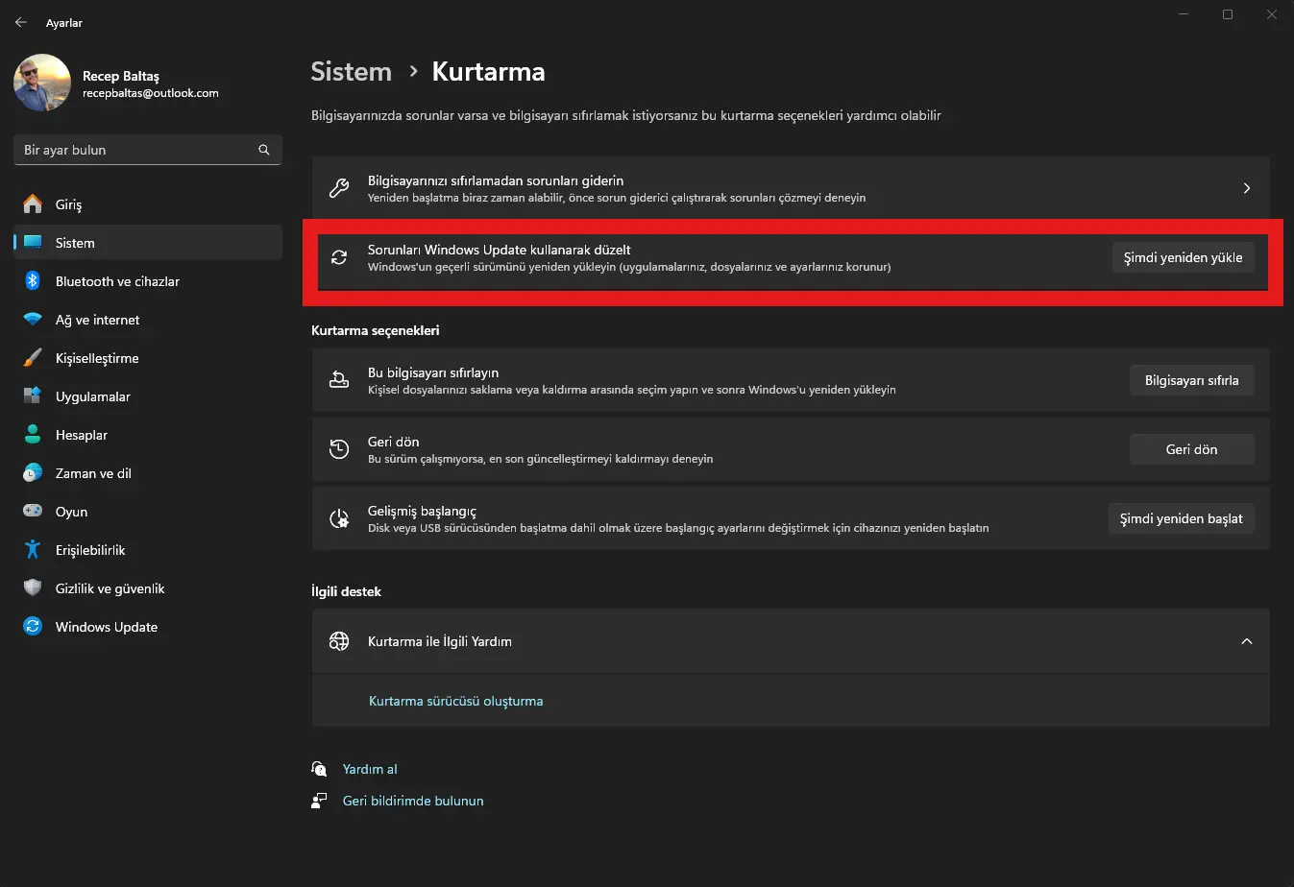1294x887 pixels.
Task: Click the Hesaplar person icon
Action: 33,435
